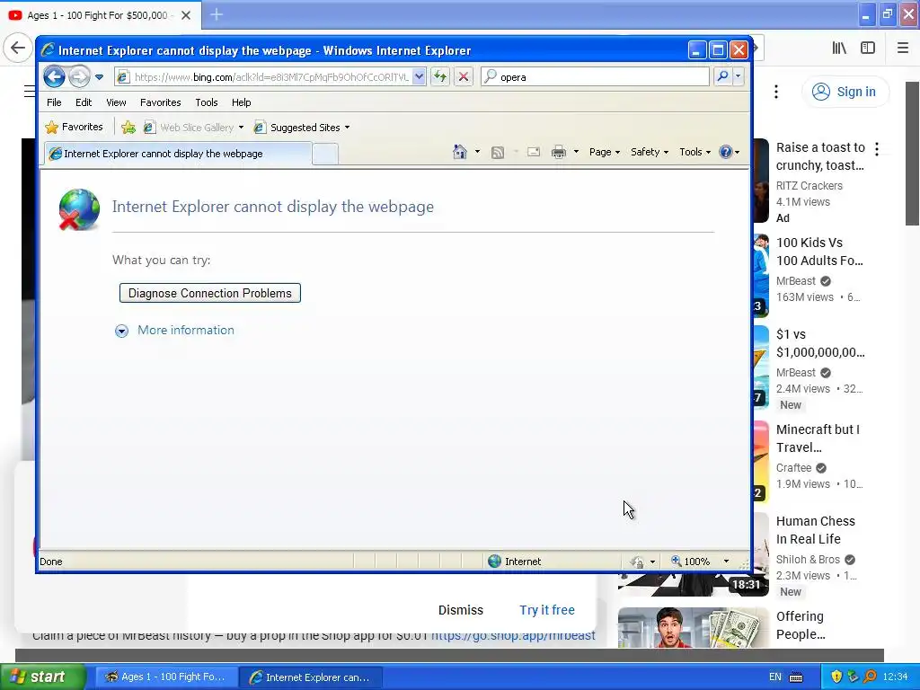Screen dimensions: 920x690
Task: Click the Internet Explorer taskbar item
Action: click(x=311, y=677)
